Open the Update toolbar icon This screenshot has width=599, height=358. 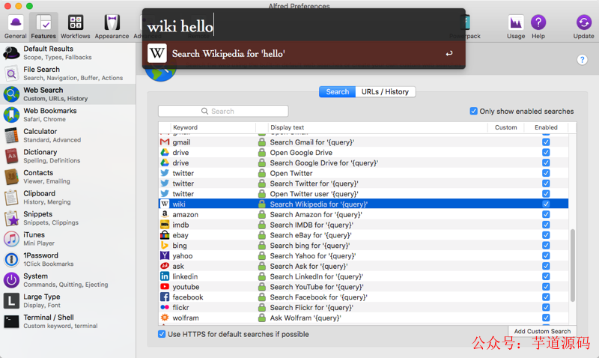pos(583,26)
